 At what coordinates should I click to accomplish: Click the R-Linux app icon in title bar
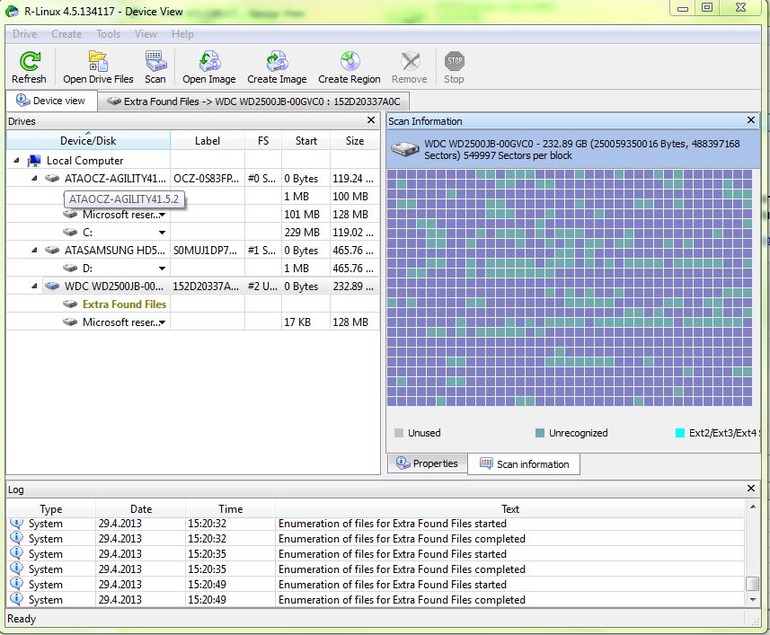coord(13,11)
